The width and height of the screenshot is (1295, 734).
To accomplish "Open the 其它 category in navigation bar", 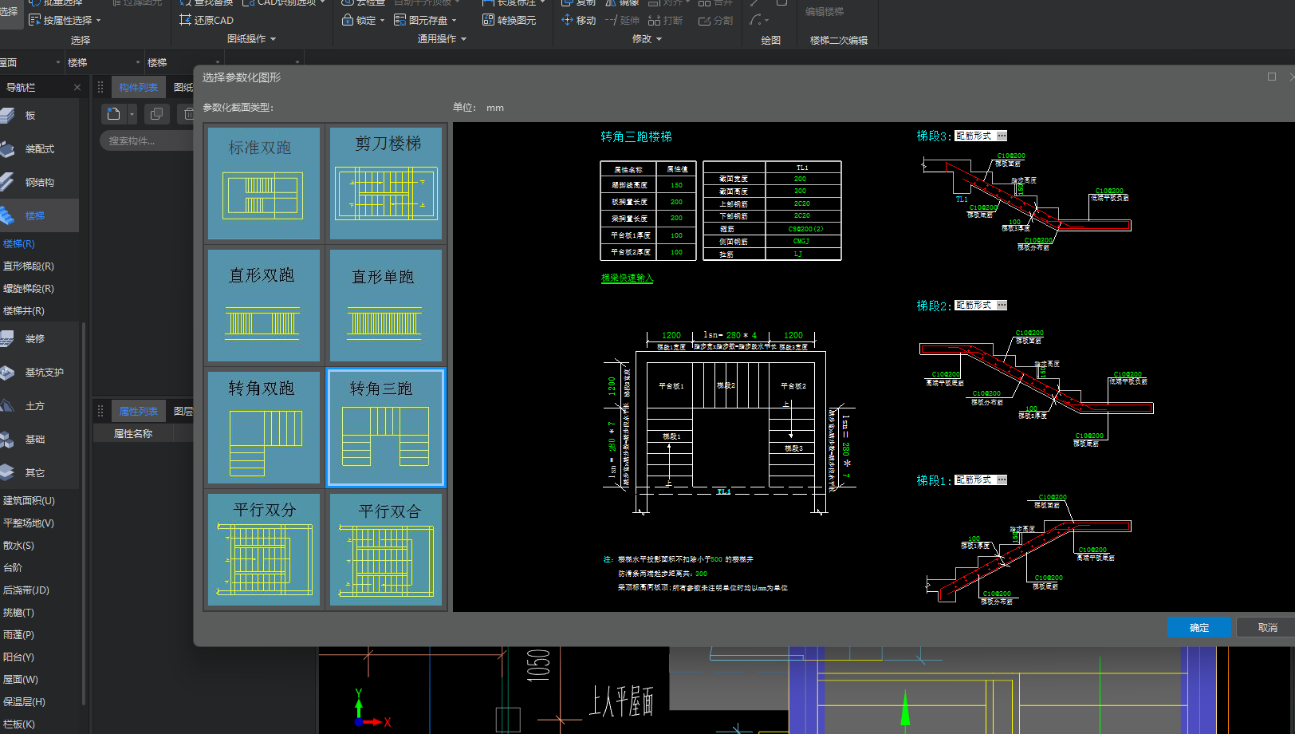I will click(39, 473).
